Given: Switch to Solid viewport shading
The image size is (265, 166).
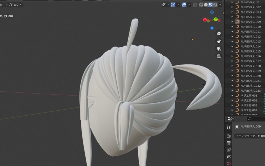Looking at the screenshot, I should click(206, 5).
